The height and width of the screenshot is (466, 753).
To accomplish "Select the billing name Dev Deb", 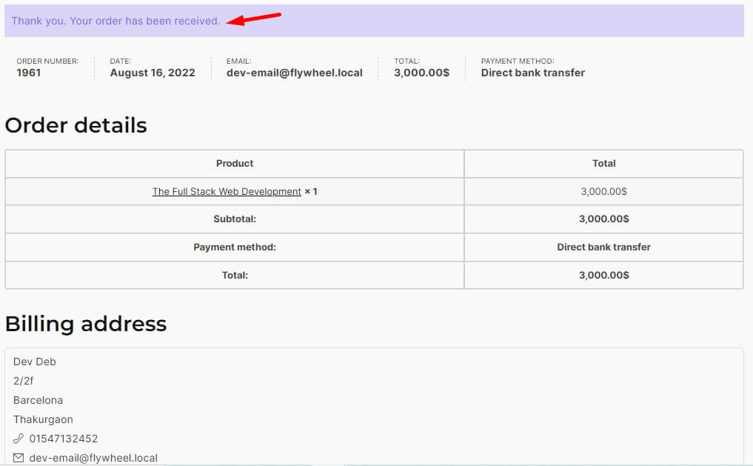I will coord(35,362).
